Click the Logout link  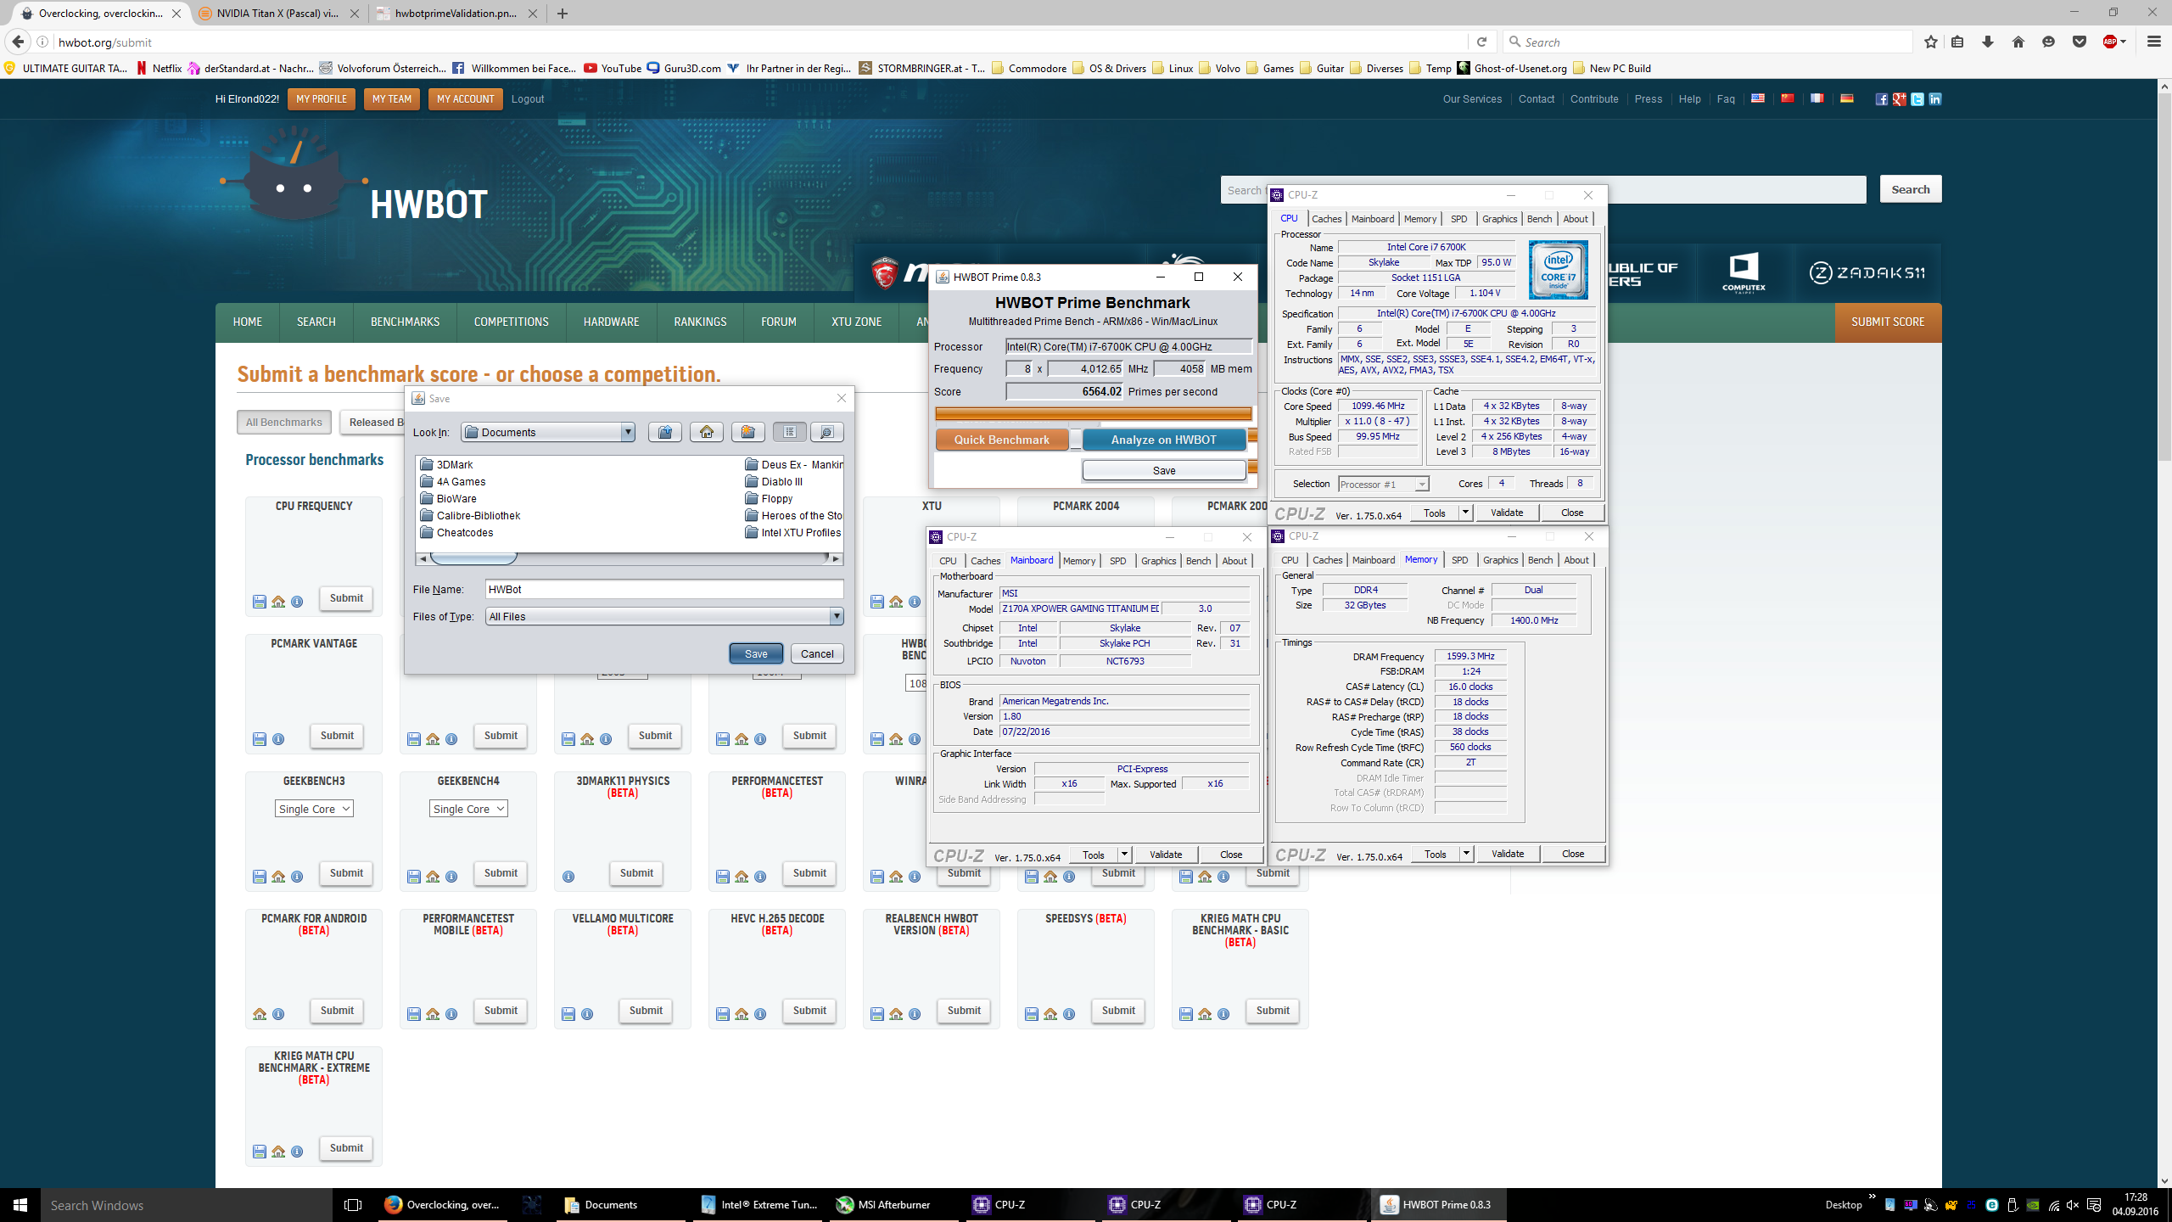click(x=527, y=99)
